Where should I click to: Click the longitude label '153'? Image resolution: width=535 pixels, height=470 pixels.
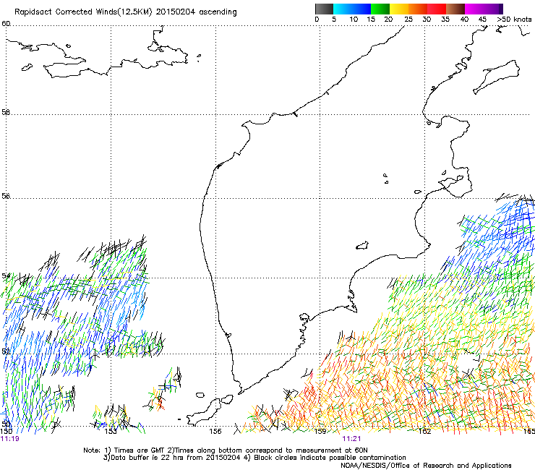click(111, 432)
